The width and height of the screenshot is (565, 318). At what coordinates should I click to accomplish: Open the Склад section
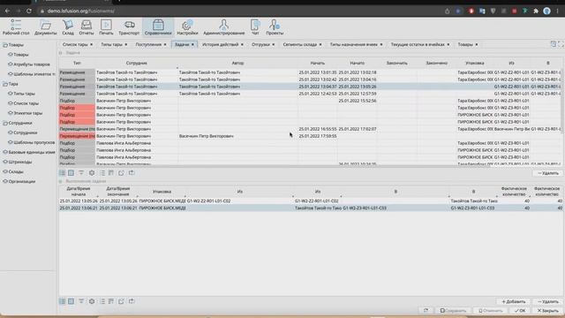pos(68,27)
